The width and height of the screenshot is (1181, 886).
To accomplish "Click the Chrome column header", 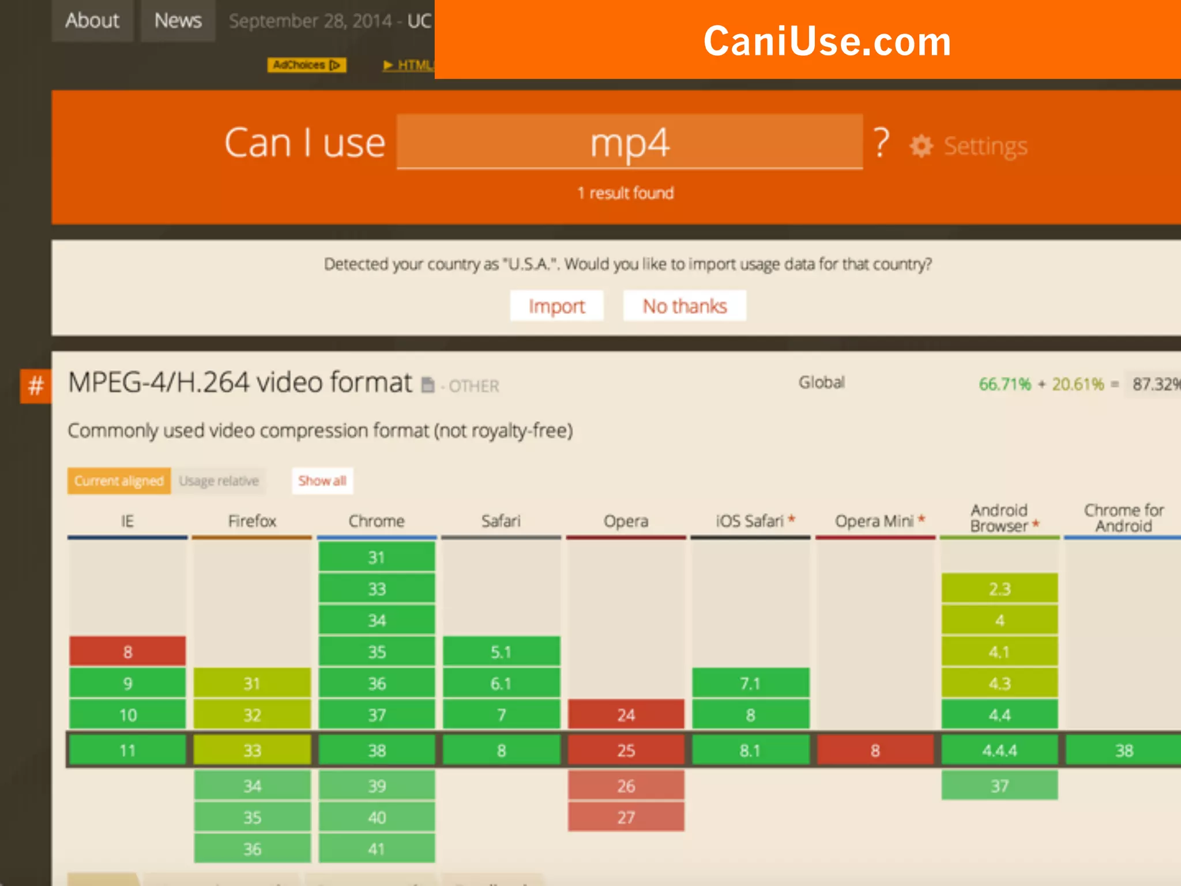I will (x=377, y=521).
